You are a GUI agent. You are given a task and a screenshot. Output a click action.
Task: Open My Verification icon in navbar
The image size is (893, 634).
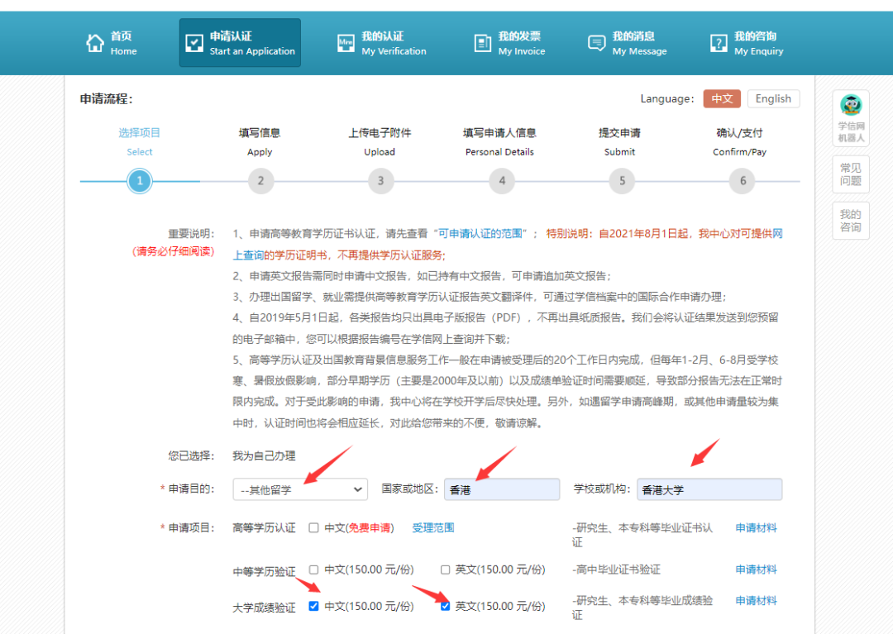point(346,43)
